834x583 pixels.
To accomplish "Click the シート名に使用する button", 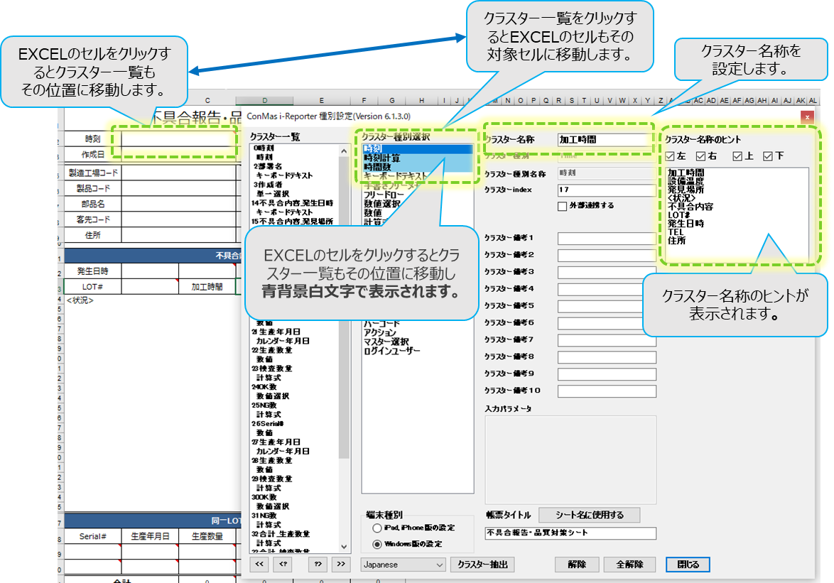I will [x=589, y=515].
